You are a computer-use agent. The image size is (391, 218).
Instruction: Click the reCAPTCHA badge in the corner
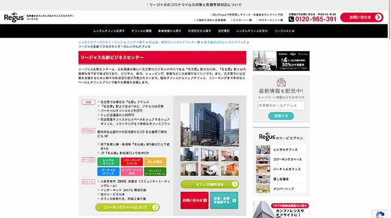pos(380,214)
